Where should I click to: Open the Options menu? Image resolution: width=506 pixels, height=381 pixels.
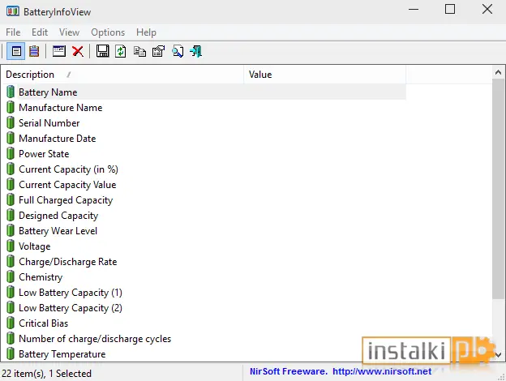(x=108, y=32)
